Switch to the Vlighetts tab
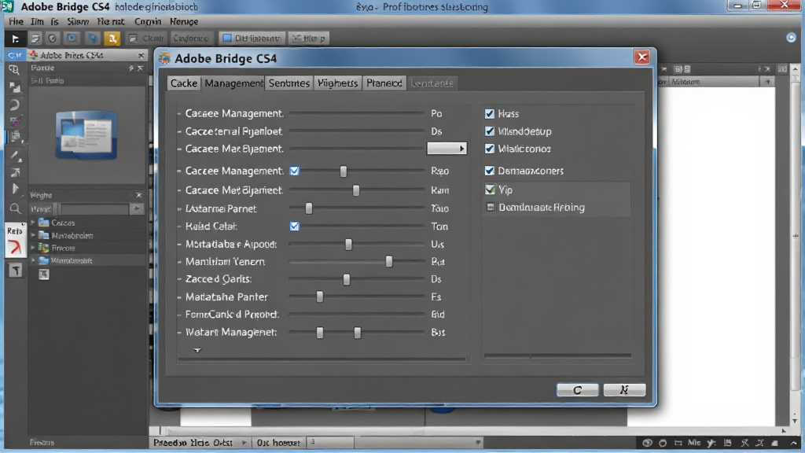This screenshot has height=453, width=805. pos(337,83)
